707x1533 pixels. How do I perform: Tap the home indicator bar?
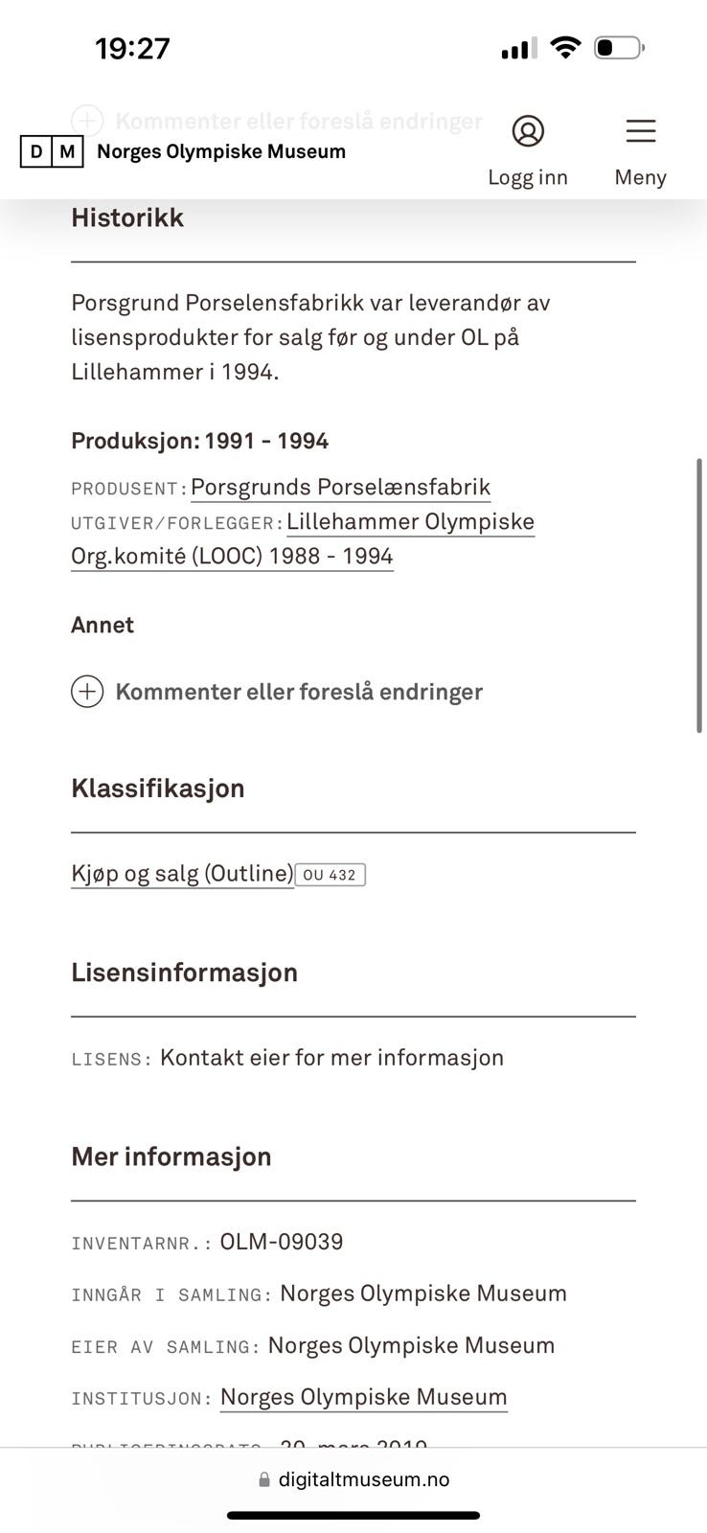pos(353,1516)
